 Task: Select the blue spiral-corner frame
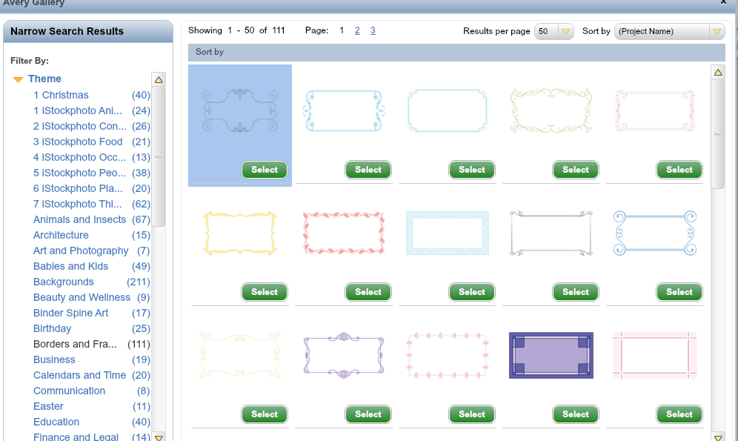click(x=679, y=292)
